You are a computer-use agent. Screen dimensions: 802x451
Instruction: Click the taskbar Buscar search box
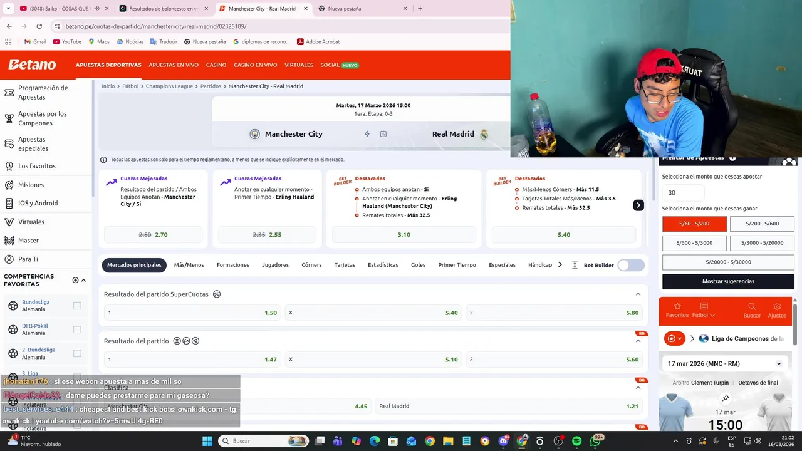tap(263, 441)
